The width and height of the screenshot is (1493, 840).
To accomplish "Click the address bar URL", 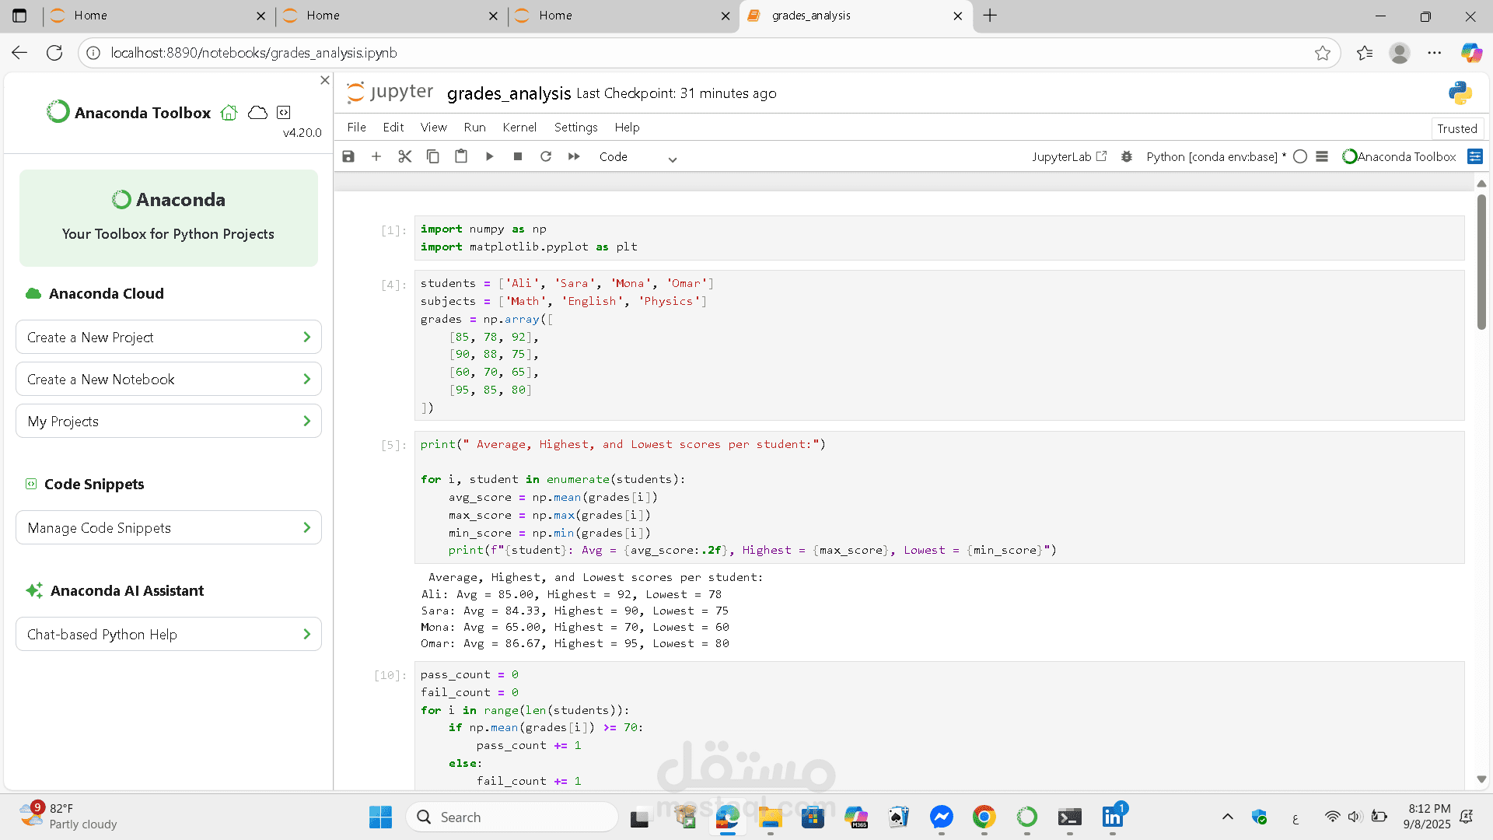I will [253, 53].
